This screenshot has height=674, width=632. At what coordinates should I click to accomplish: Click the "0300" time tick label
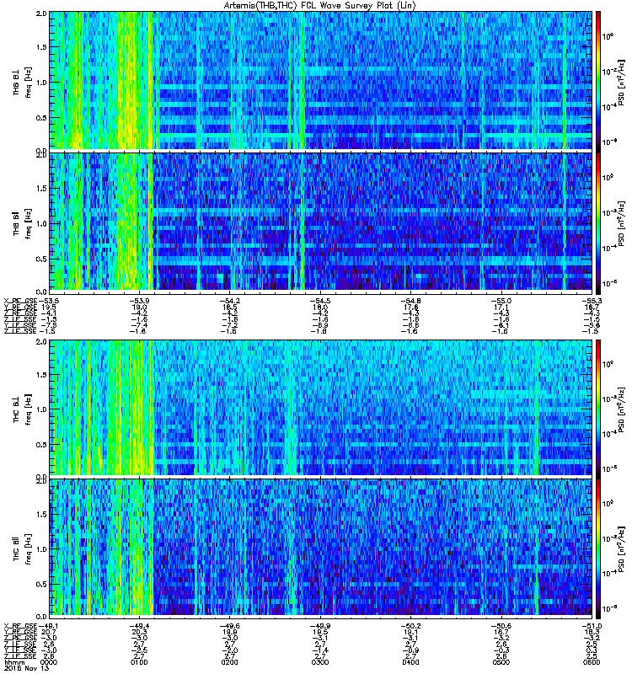(x=320, y=662)
